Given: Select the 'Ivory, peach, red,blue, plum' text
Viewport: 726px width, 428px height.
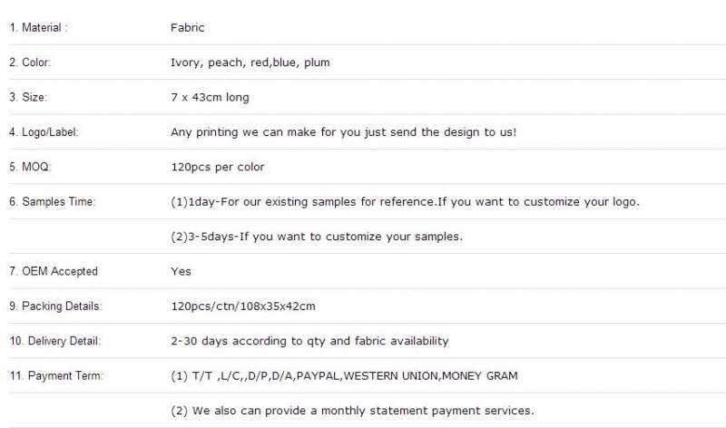Looking at the screenshot, I should pyautogui.click(x=250, y=63).
